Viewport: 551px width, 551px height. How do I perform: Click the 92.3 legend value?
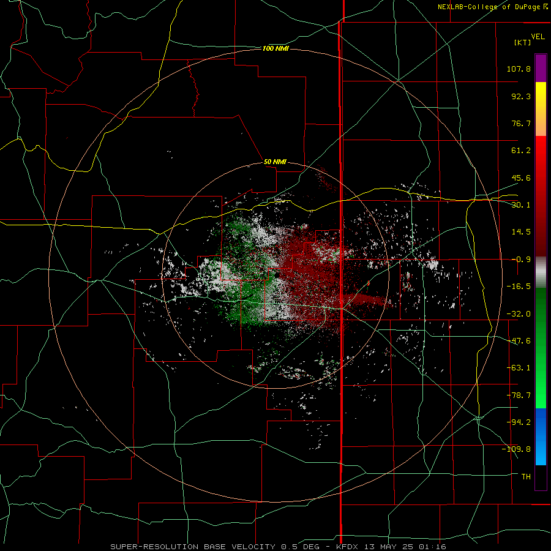(521, 96)
